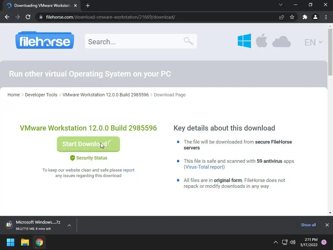Open Chrome three-dot menu
The height and width of the screenshot is (250, 333).
tap(326, 17)
